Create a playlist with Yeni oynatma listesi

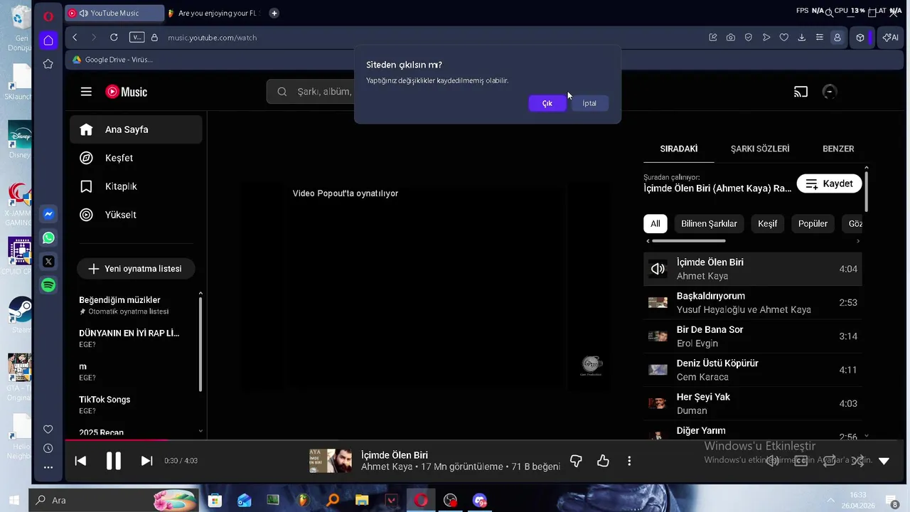tap(136, 269)
